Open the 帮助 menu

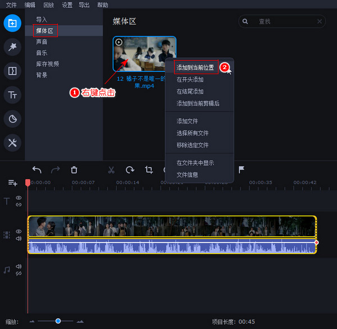(103, 4)
